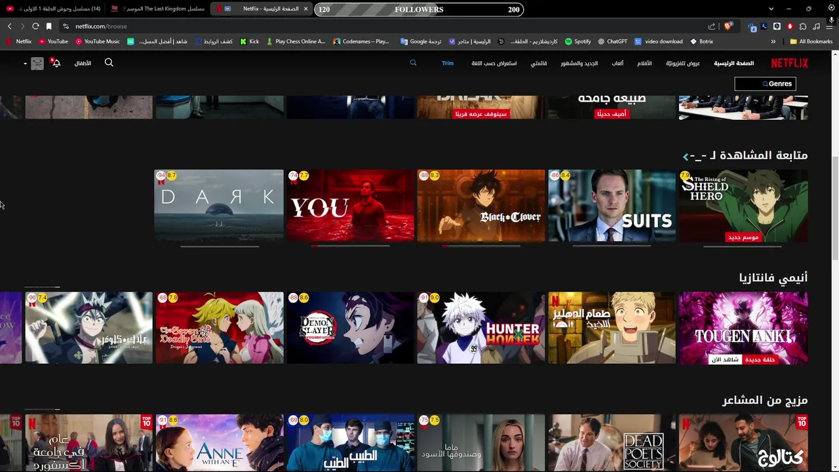This screenshot has width=839, height=472.
Task: Open The Seven Deadly Sins thumbnail
Action: pyautogui.click(x=219, y=328)
